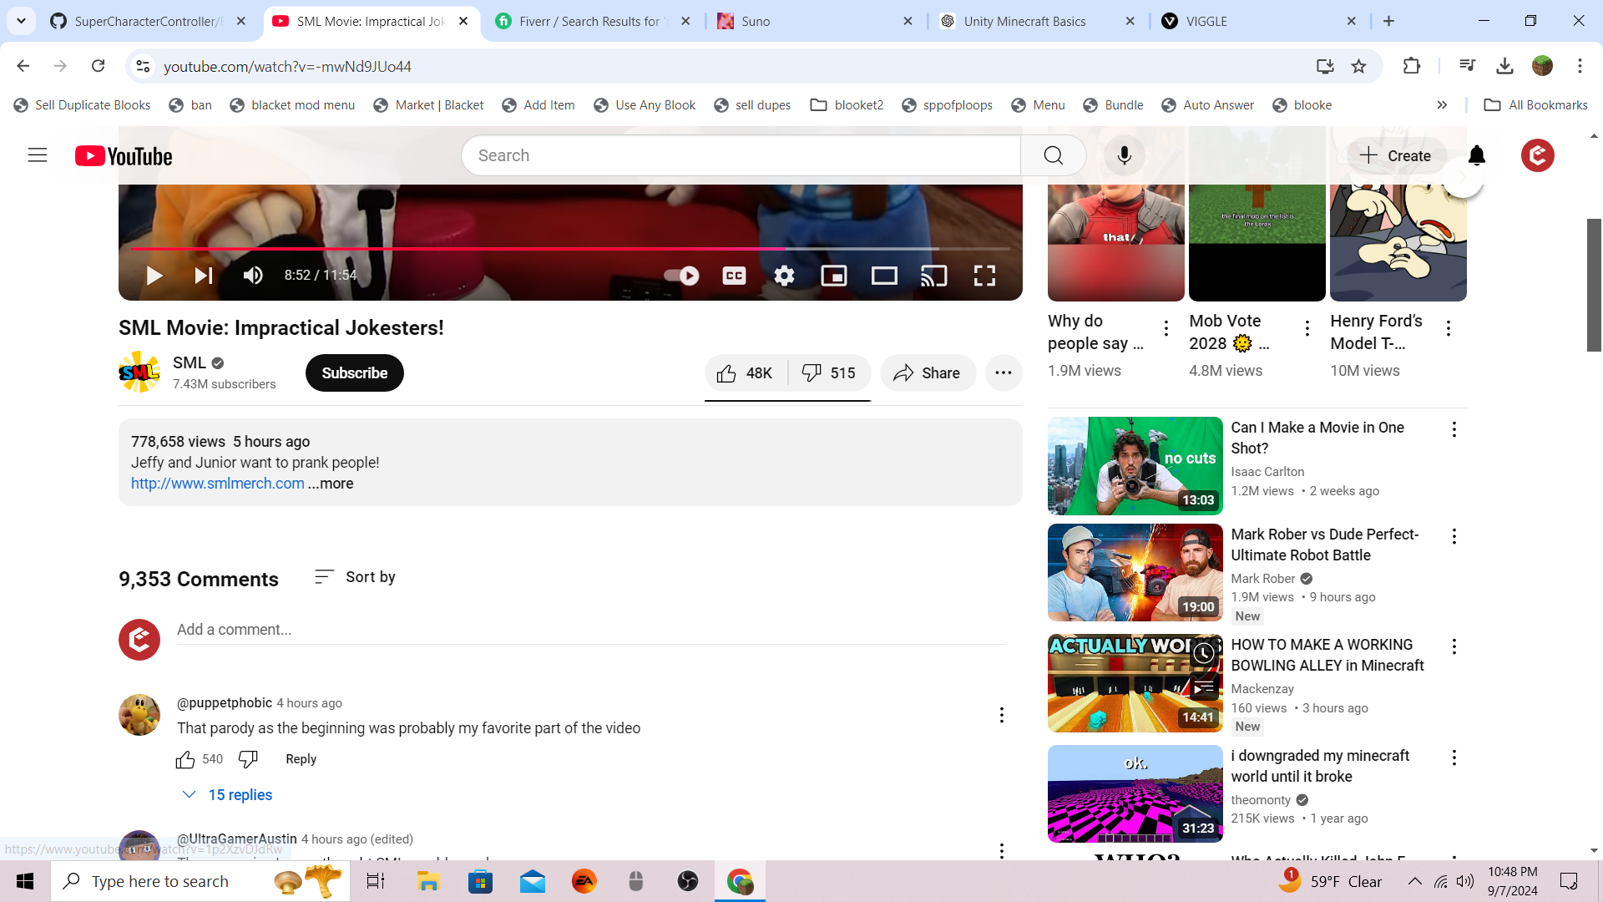
Task: Search with your voice microphone
Action: click(x=1124, y=155)
